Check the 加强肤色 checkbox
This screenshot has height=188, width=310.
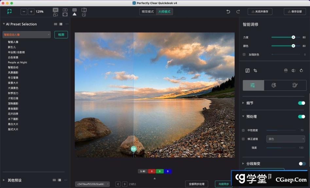pos(244,55)
